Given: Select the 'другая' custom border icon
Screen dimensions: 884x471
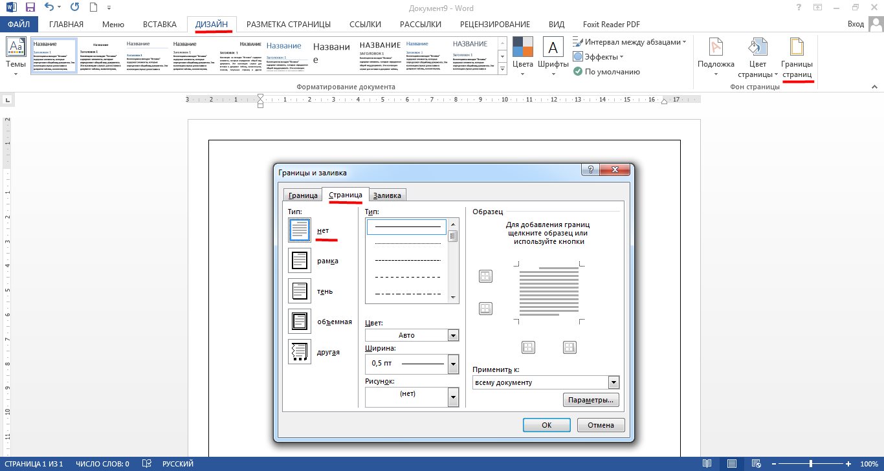Looking at the screenshot, I should (x=300, y=352).
